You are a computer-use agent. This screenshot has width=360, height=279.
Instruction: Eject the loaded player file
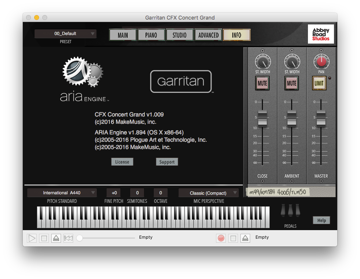56,238
